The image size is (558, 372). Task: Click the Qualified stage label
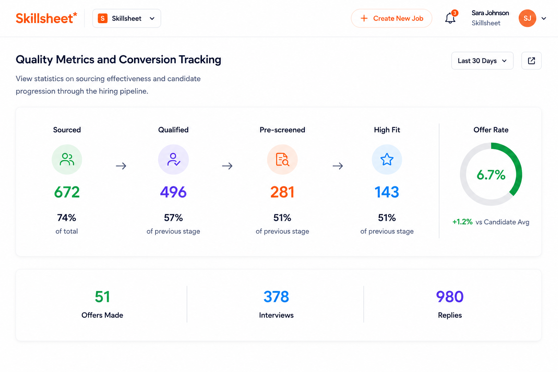tap(173, 130)
